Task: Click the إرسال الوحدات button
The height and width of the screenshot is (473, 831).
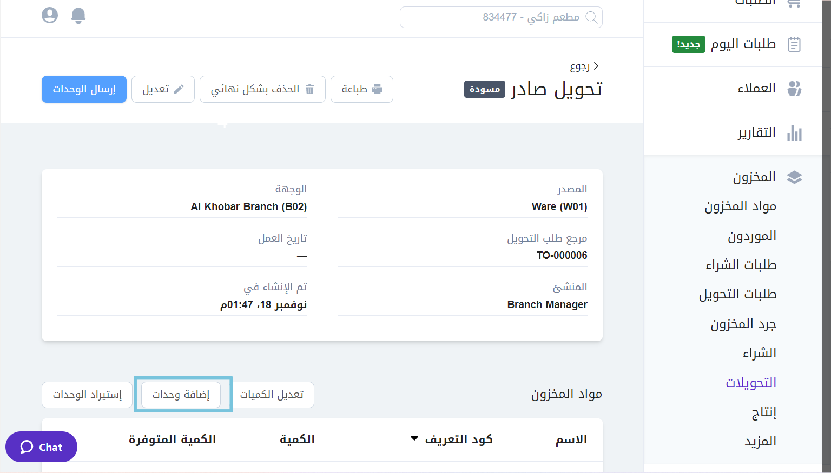Action: click(x=84, y=89)
